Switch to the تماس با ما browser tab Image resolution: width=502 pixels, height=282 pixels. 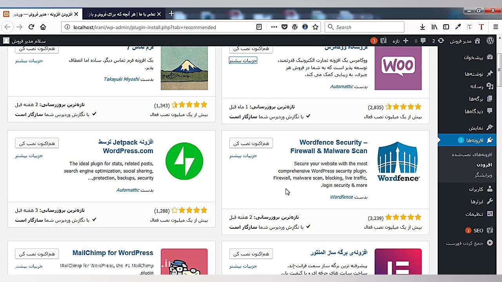coord(122,14)
